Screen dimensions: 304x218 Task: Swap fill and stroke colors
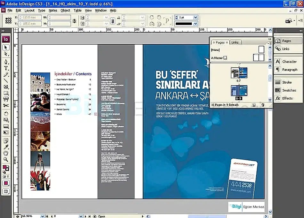8,166
